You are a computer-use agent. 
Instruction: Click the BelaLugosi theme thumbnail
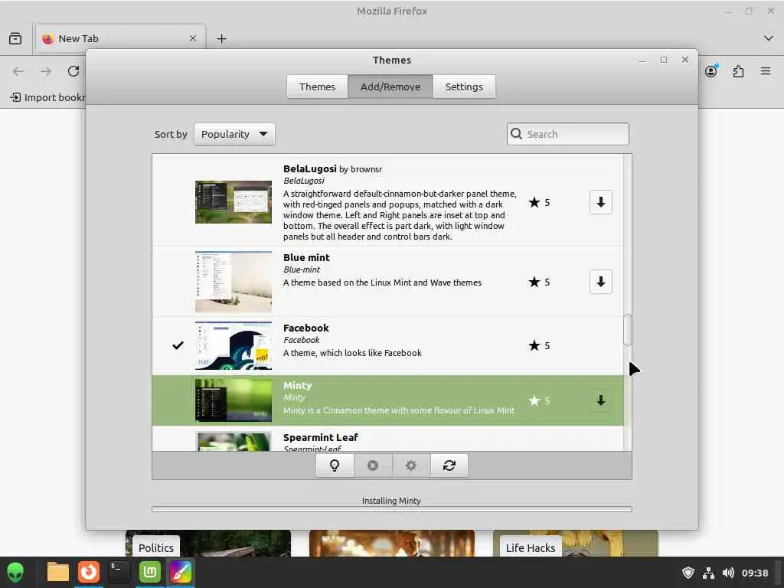pyautogui.click(x=234, y=202)
